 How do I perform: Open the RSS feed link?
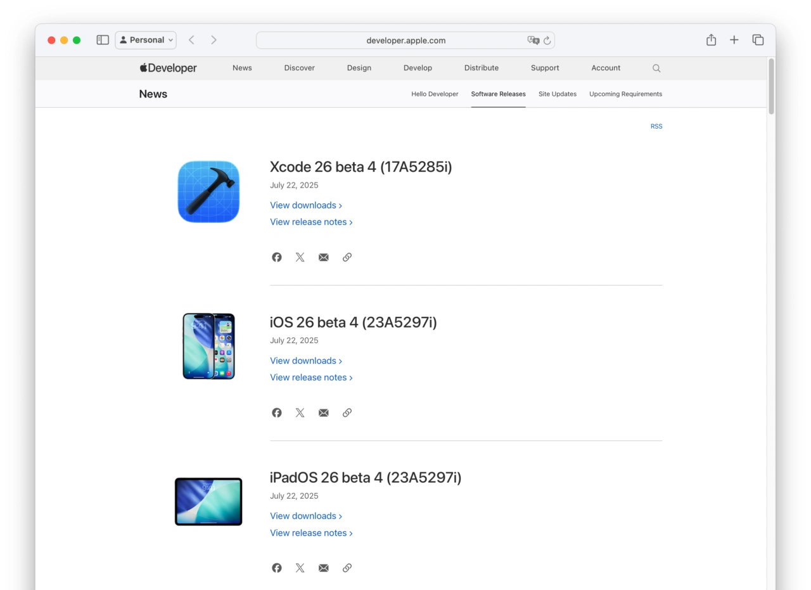(x=656, y=126)
